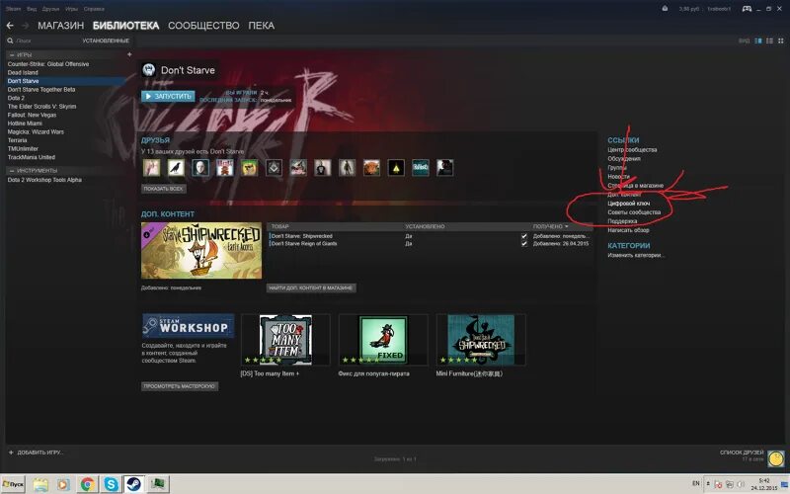Screen dimensions: 790x494
Task: Open the Советы сообщества link
Action: pos(634,212)
